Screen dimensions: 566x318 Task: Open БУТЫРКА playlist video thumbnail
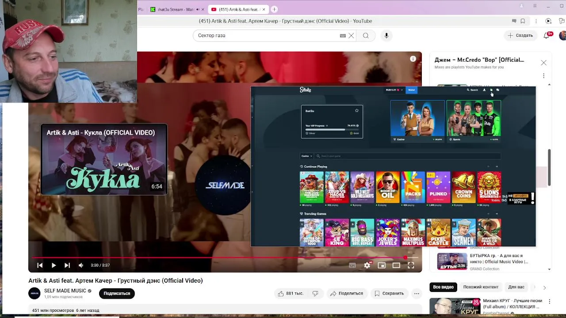pos(452,261)
